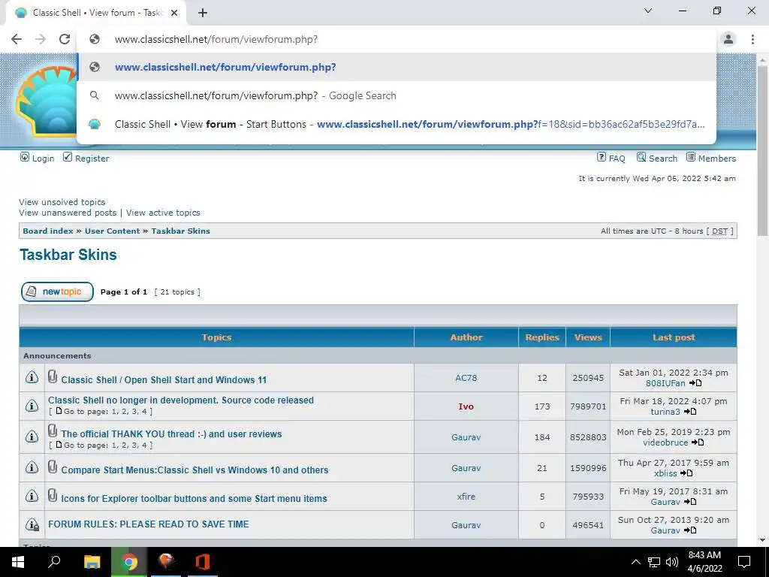Click the Login link
The image size is (769, 577).
[x=43, y=159]
